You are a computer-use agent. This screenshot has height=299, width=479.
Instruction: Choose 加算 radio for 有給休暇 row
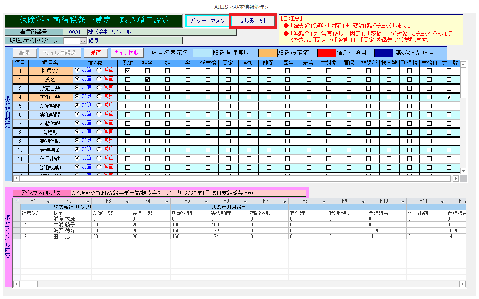[77, 123]
